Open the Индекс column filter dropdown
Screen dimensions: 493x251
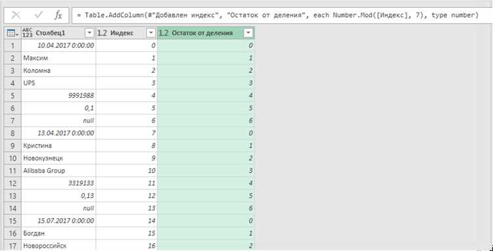coord(151,33)
